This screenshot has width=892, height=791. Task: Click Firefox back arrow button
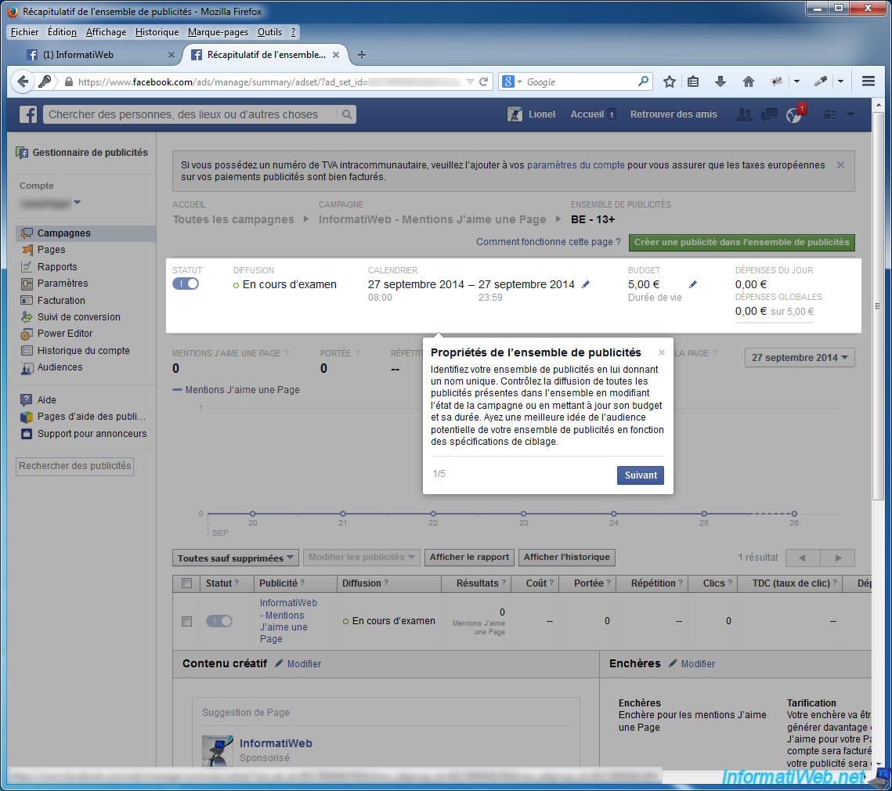pyautogui.click(x=23, y=81)
